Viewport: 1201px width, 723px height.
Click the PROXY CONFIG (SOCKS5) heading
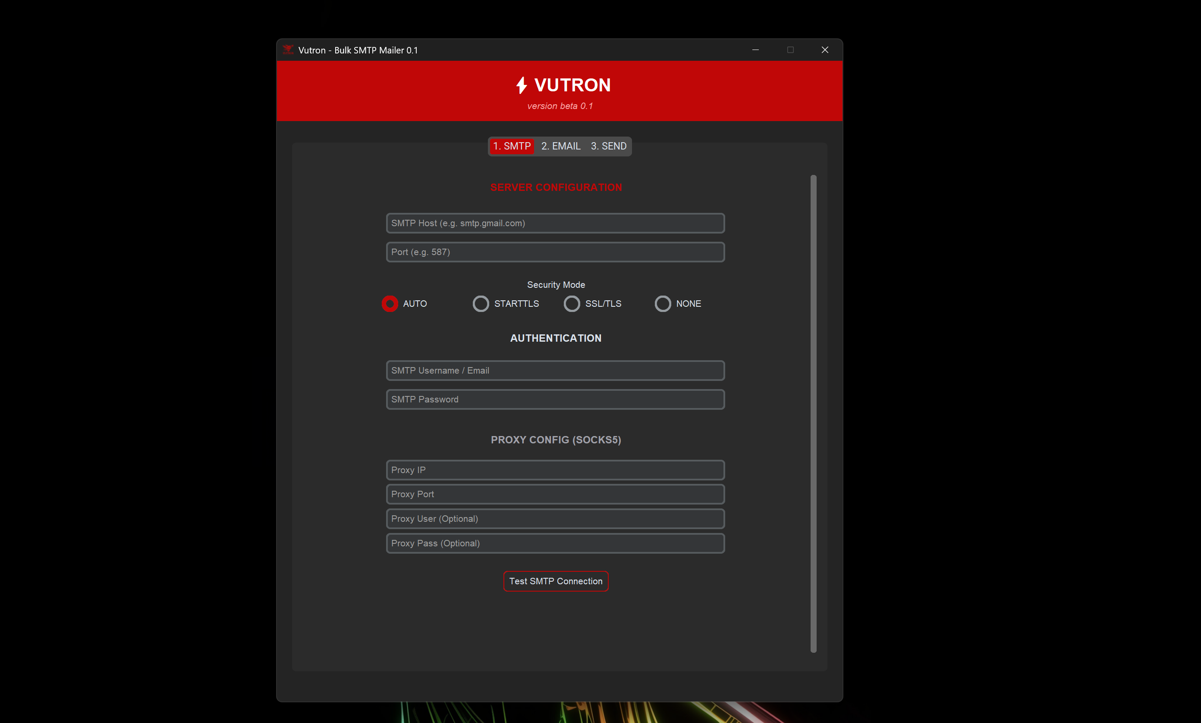coord(556,439)
